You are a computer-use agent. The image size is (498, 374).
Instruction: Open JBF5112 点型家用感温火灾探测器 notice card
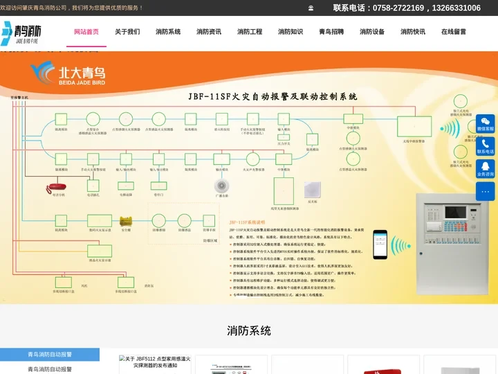(x=155, y=364)
